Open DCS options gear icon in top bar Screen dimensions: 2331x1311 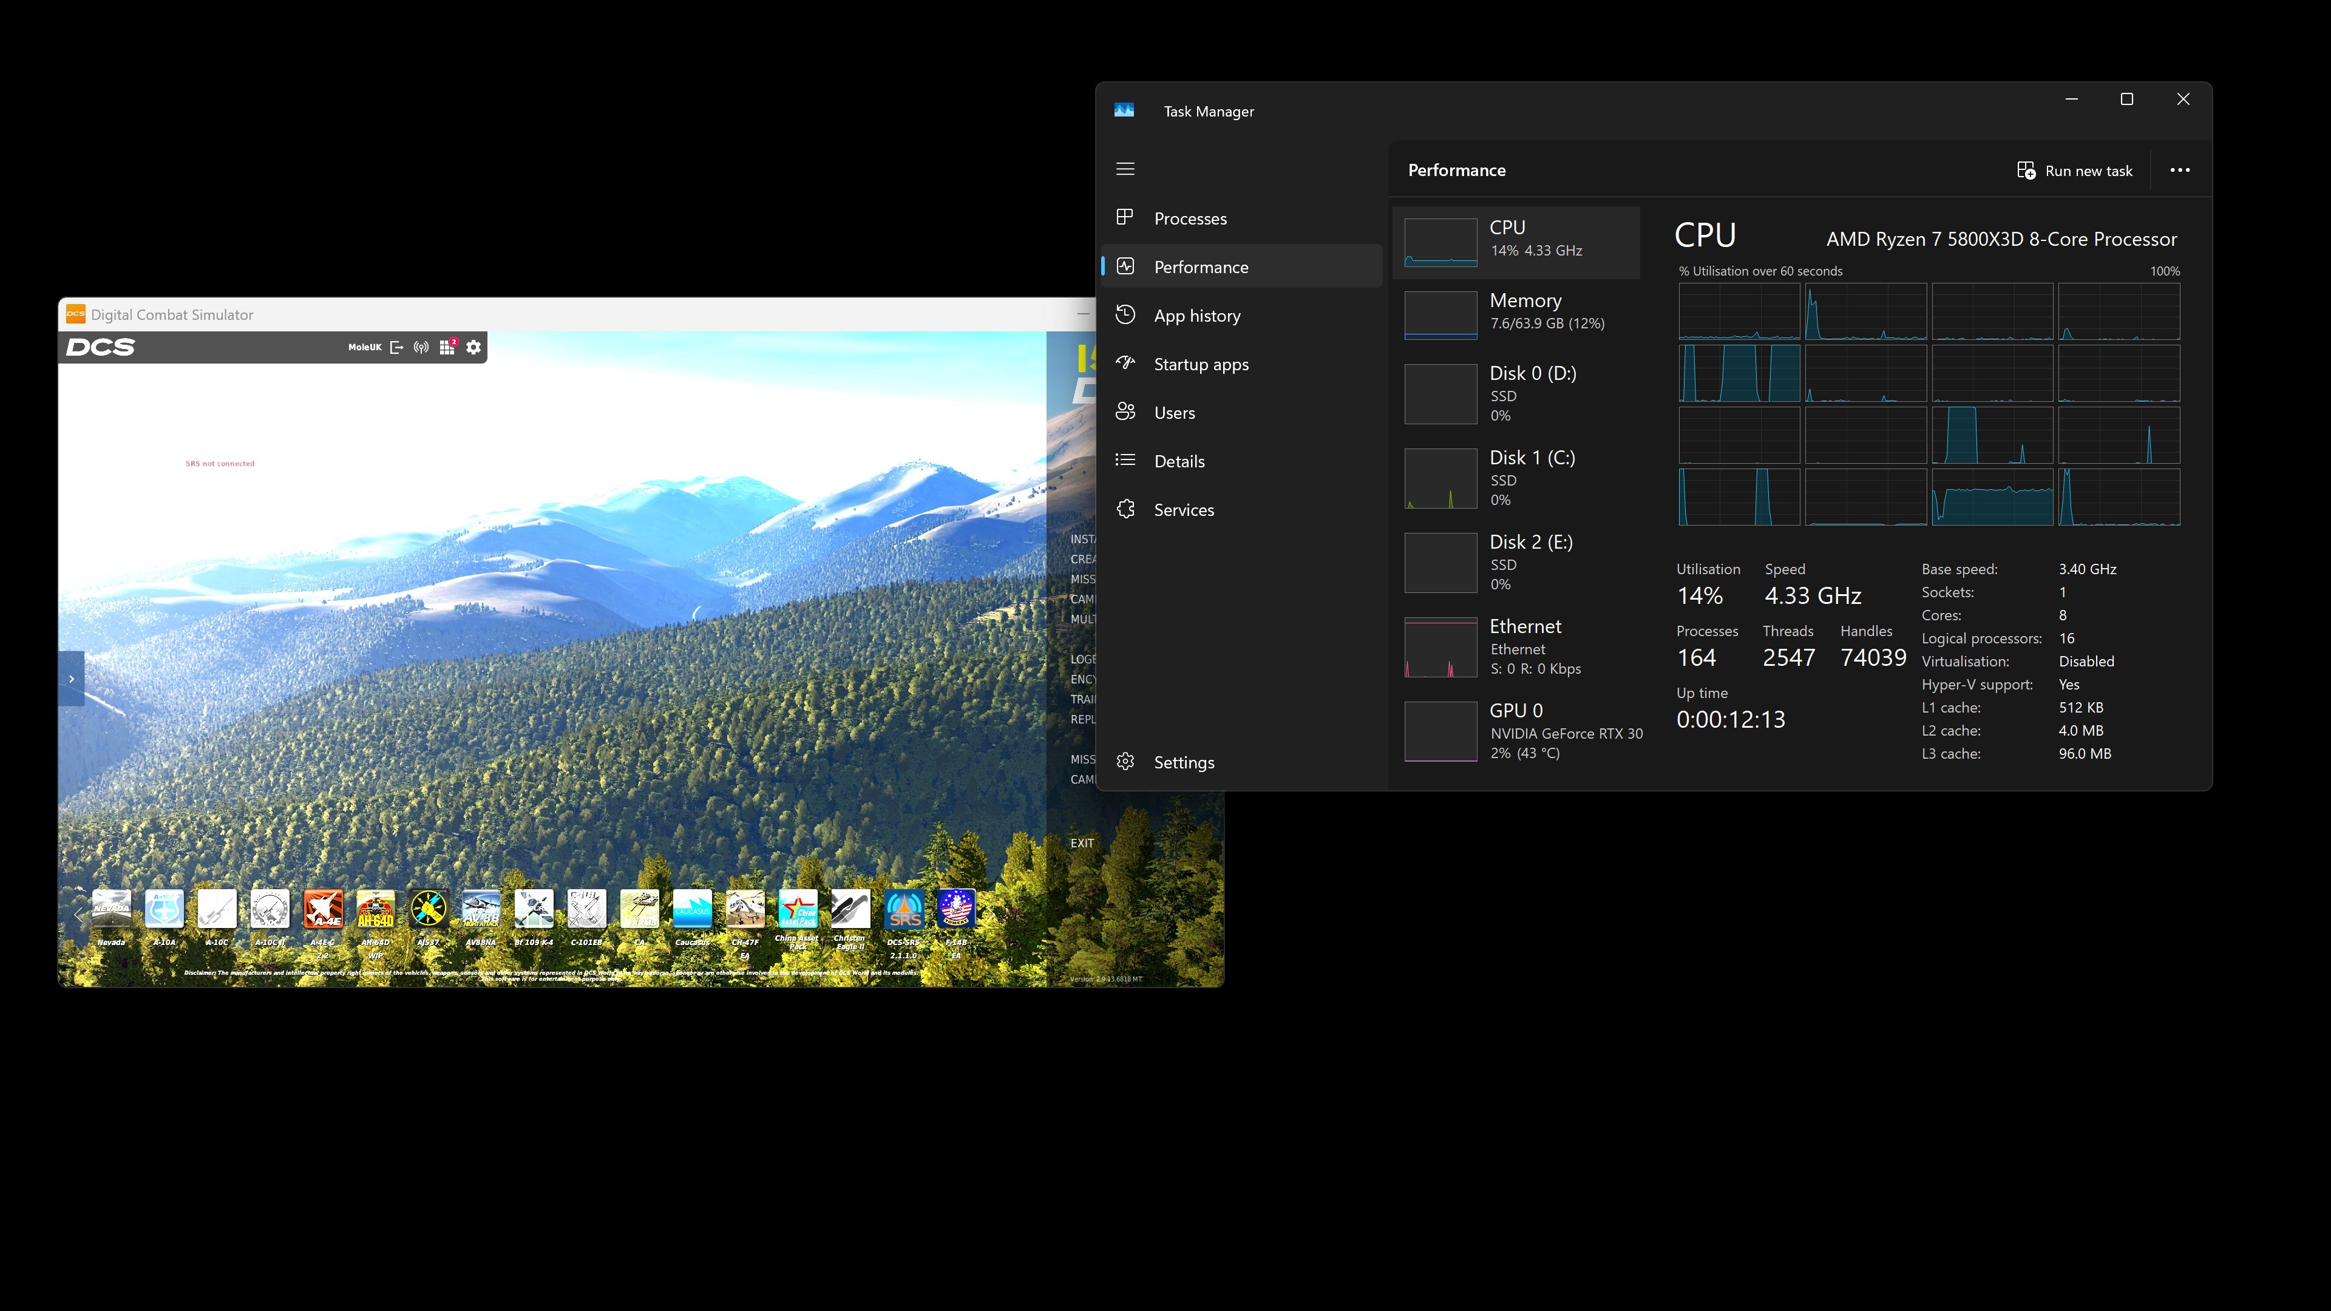[x=473, y=347]
